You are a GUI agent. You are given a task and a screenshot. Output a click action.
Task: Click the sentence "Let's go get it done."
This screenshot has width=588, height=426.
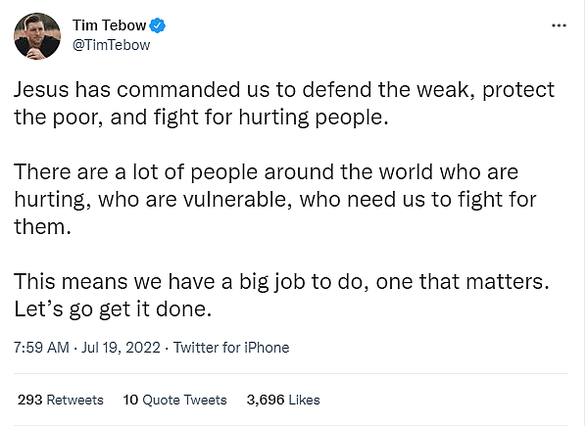pos(114,309)
